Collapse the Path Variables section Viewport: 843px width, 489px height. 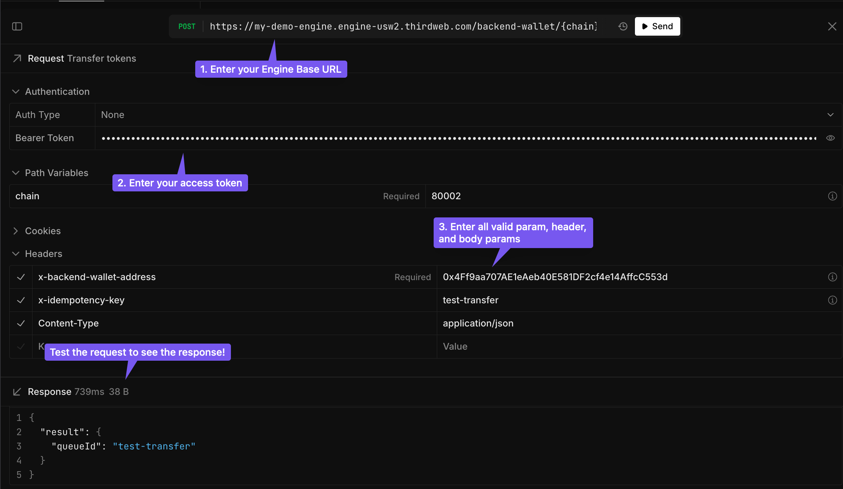pyautogui.click(x=16, y=173)
